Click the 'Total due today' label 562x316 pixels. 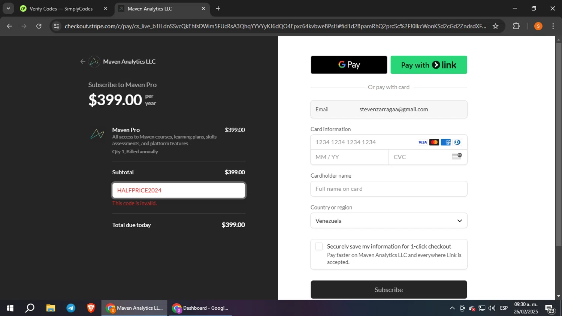tap(132, 225)
